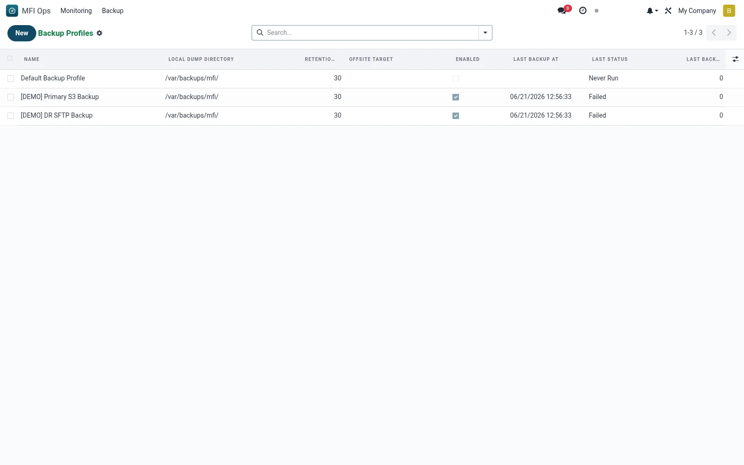This screenshot has width=744, height=465.
Task: Sort by Last Status column header
Action: pos(610,59)
